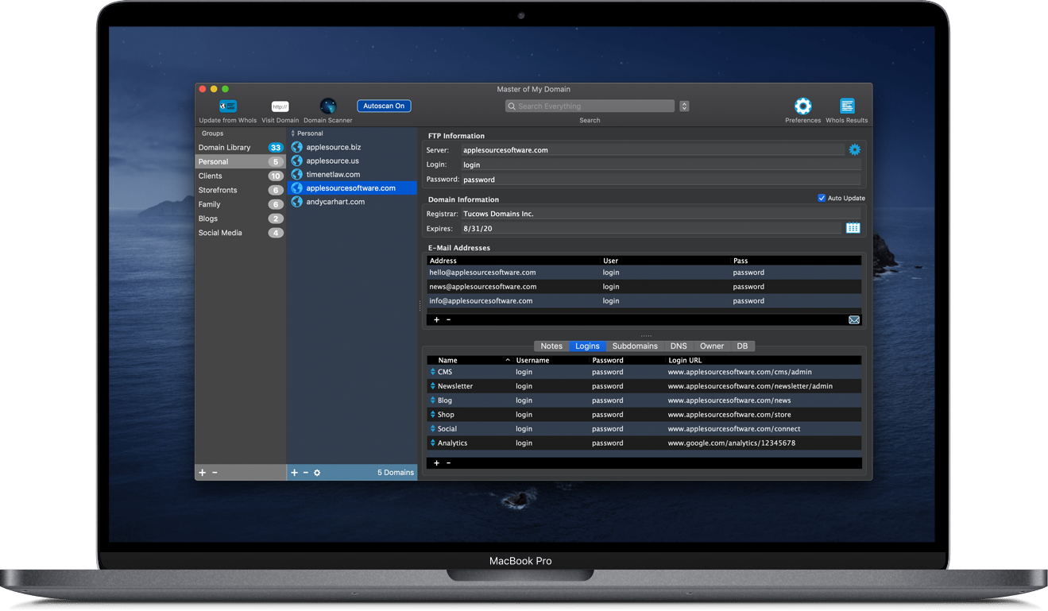Toggle the Autoscan On button

384,106
